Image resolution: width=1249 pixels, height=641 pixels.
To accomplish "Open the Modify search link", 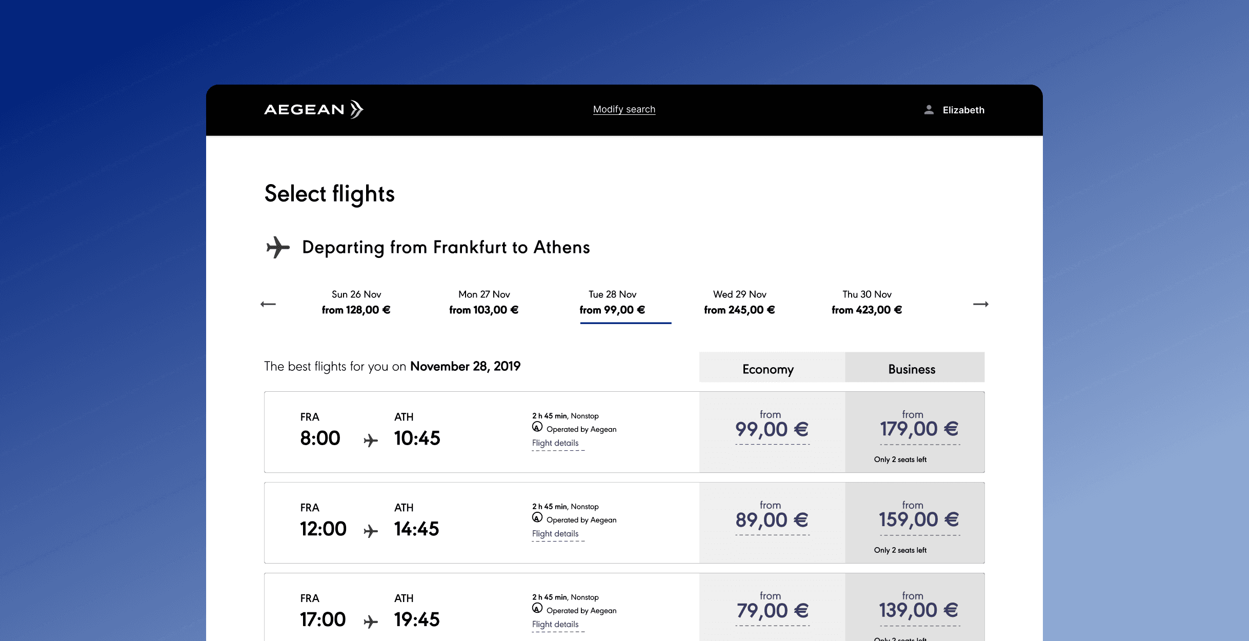I will [624, 109].
